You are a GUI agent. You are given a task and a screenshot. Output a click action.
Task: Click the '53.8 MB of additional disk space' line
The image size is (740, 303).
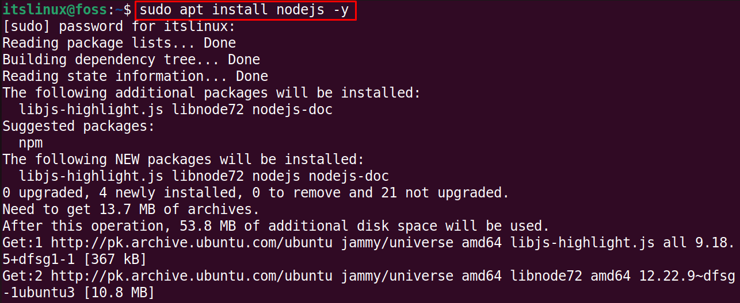276,226
